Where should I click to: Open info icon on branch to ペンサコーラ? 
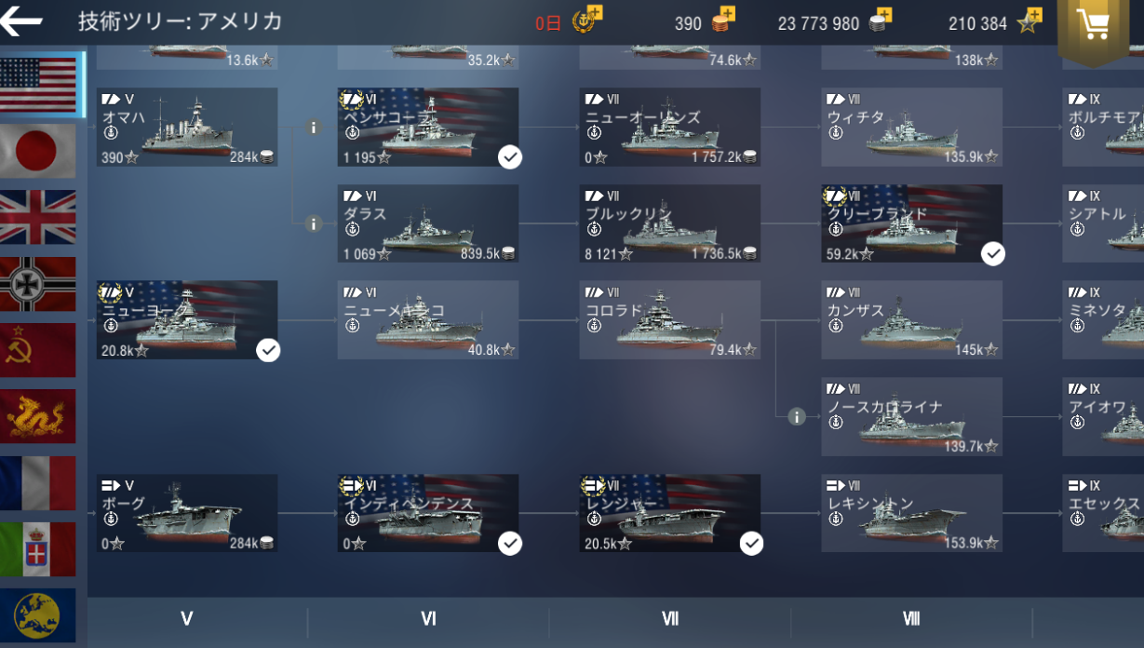click(x=314, y=128)
